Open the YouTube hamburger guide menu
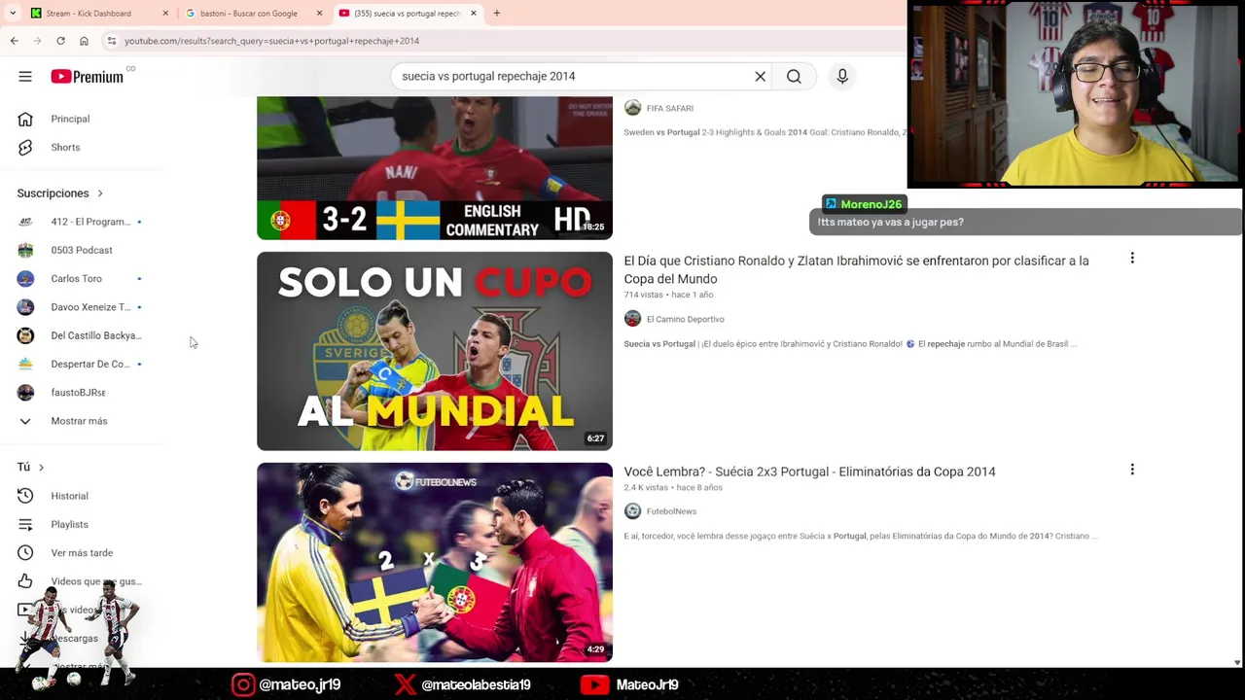The width and height of the screenshot is (1245, 700). [x=25, y=76]
